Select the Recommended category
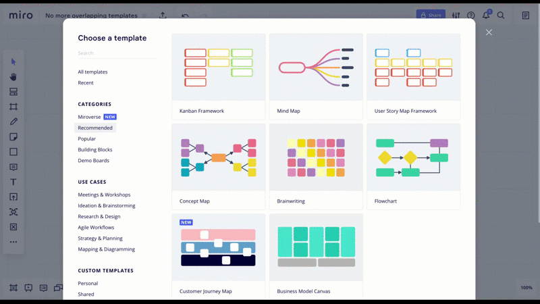The height and width of the screenshot is (304, 540). pos(95,128)
